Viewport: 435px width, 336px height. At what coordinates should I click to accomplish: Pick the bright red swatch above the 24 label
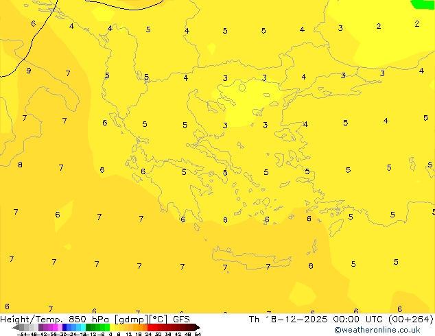click(150, 327)
